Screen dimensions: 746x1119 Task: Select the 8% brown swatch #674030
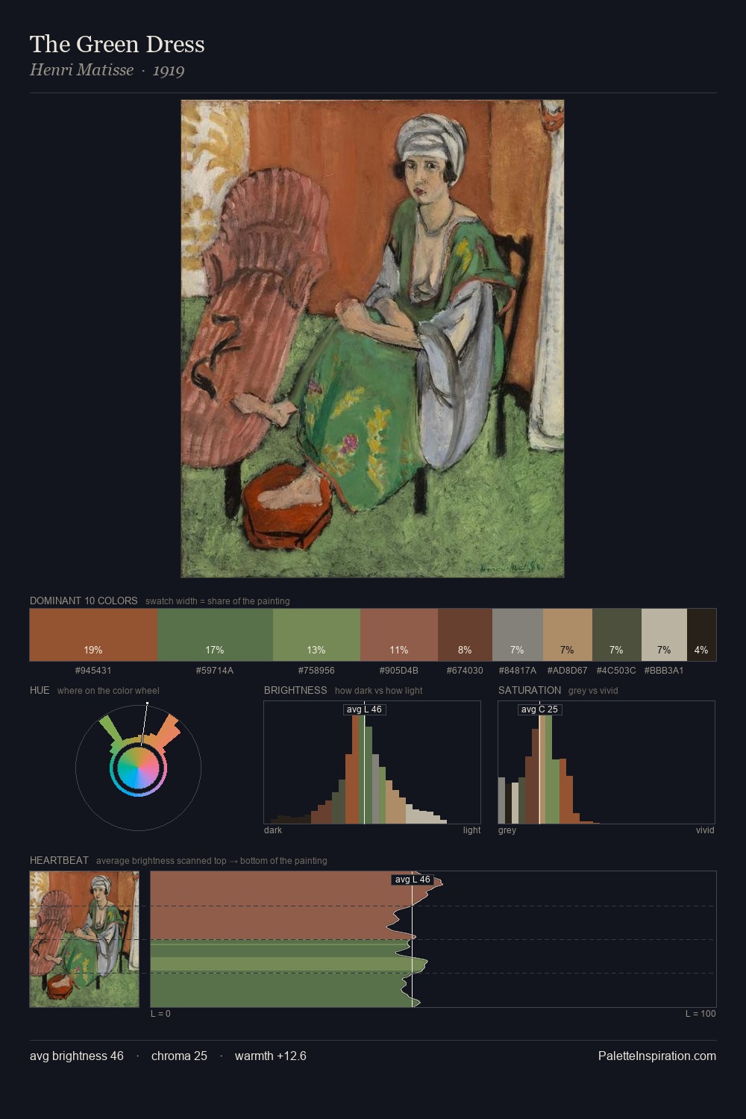click(x=465, y=635)
